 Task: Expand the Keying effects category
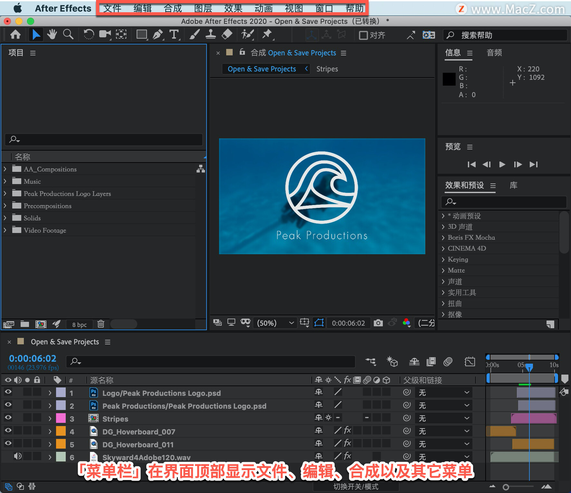pos(443,259)
